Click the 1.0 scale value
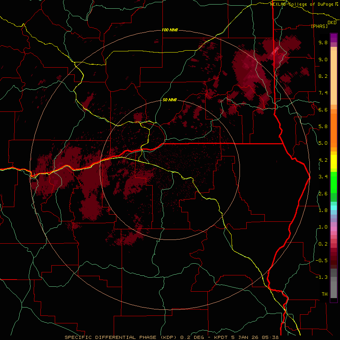Screen dimensions: 340x340 tap(323, 227)
